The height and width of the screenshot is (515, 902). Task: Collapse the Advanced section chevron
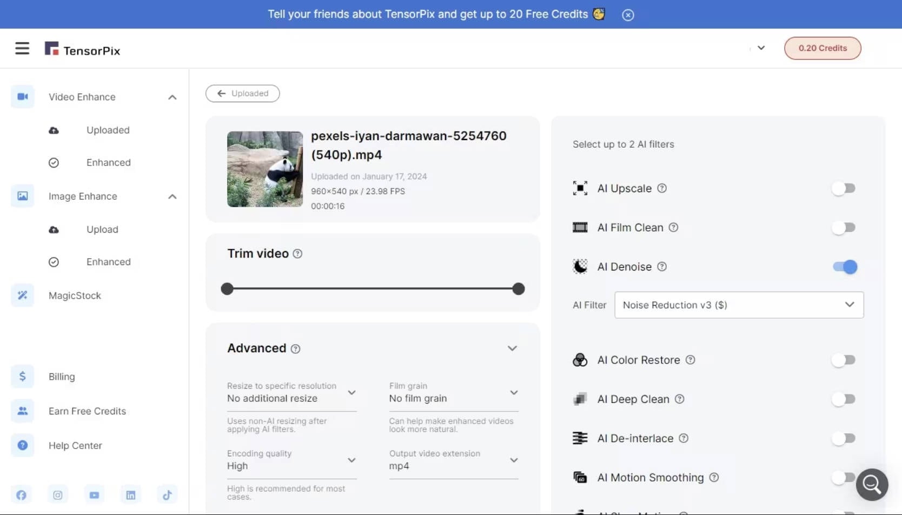click(512, 348)
